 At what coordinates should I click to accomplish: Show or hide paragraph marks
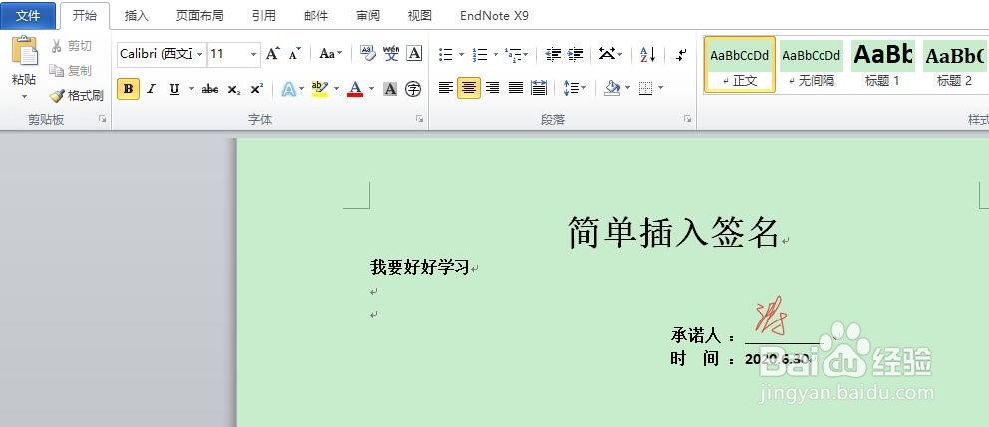[x=681, y=54]
